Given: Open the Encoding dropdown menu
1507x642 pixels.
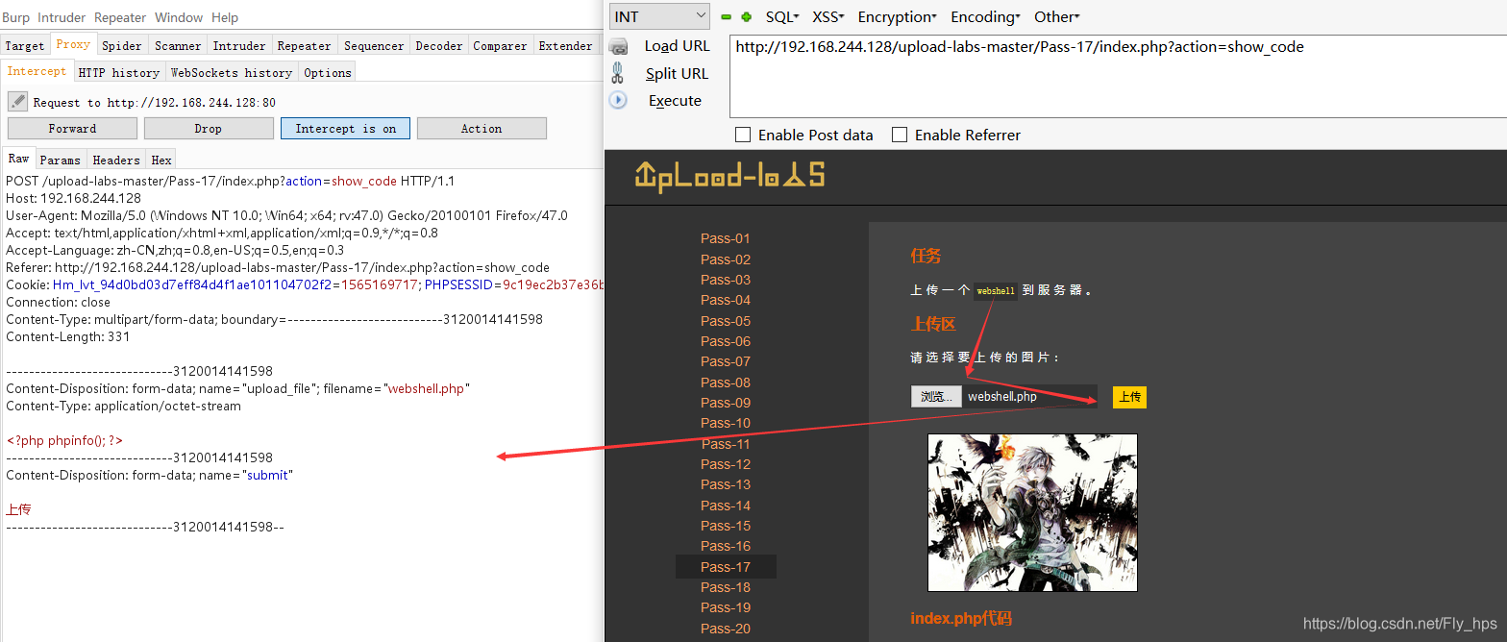Looking at the screenshot, I should click(x=985, y=16).
